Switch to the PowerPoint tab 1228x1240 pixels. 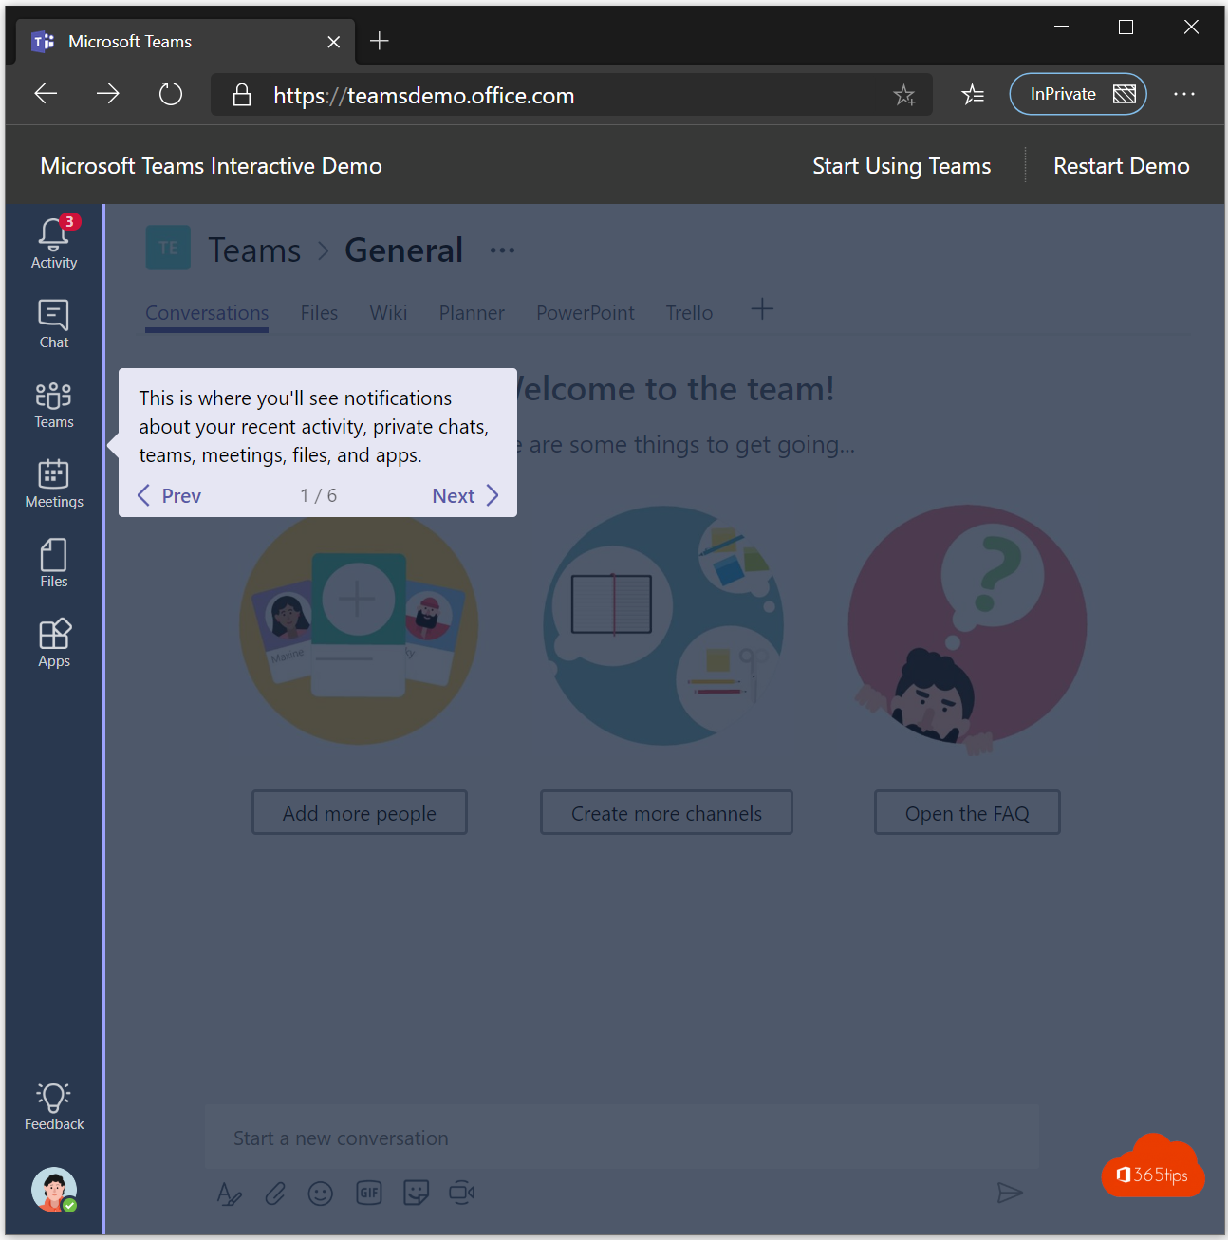(586, 313)
